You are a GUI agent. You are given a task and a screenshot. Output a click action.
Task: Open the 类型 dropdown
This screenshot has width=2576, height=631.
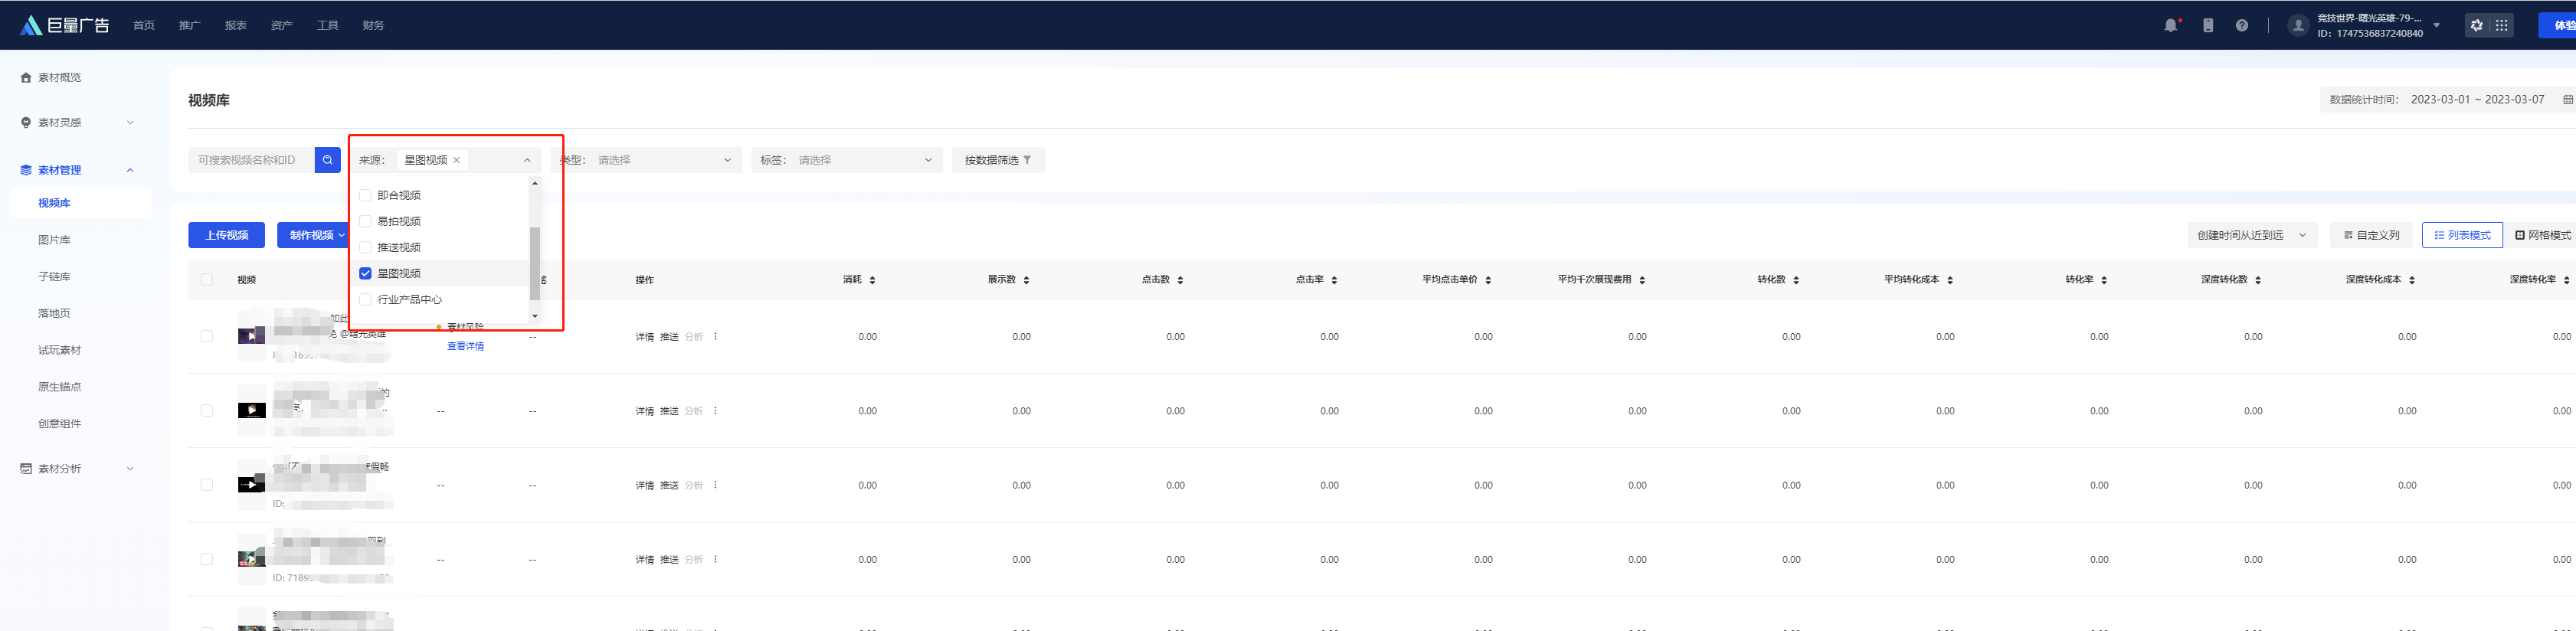(x=647, y=160)
